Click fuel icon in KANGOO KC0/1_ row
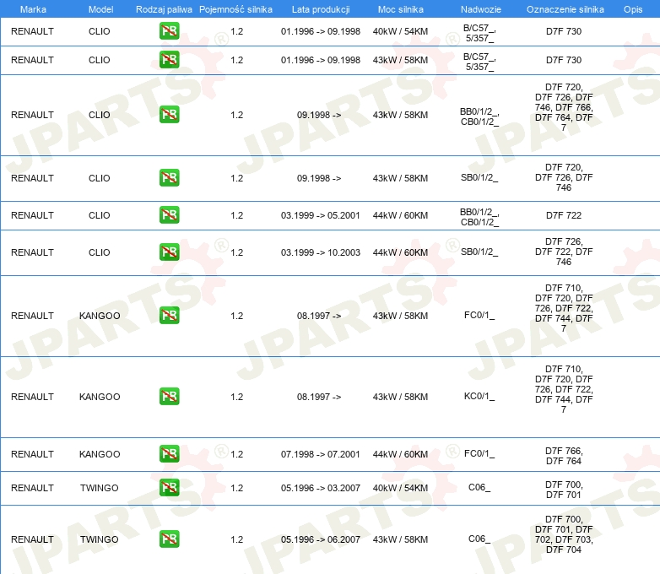This screenshot has width=660, height=574. pos(169,396)
